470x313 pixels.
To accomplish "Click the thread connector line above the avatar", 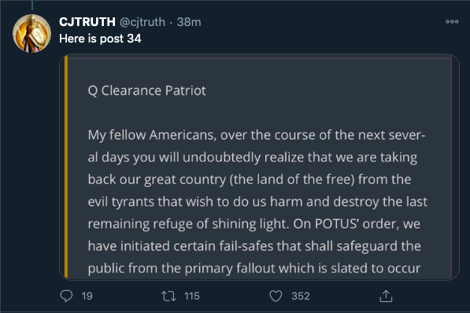I will [x=32, y=5].
